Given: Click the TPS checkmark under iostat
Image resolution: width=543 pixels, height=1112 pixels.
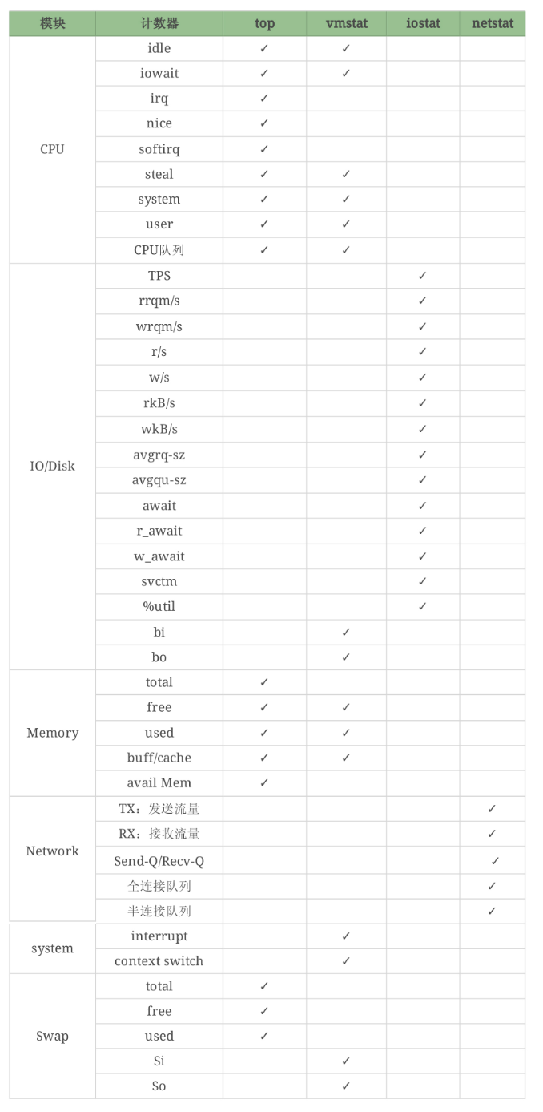Looking at the screenshot, I should (422, 276).
